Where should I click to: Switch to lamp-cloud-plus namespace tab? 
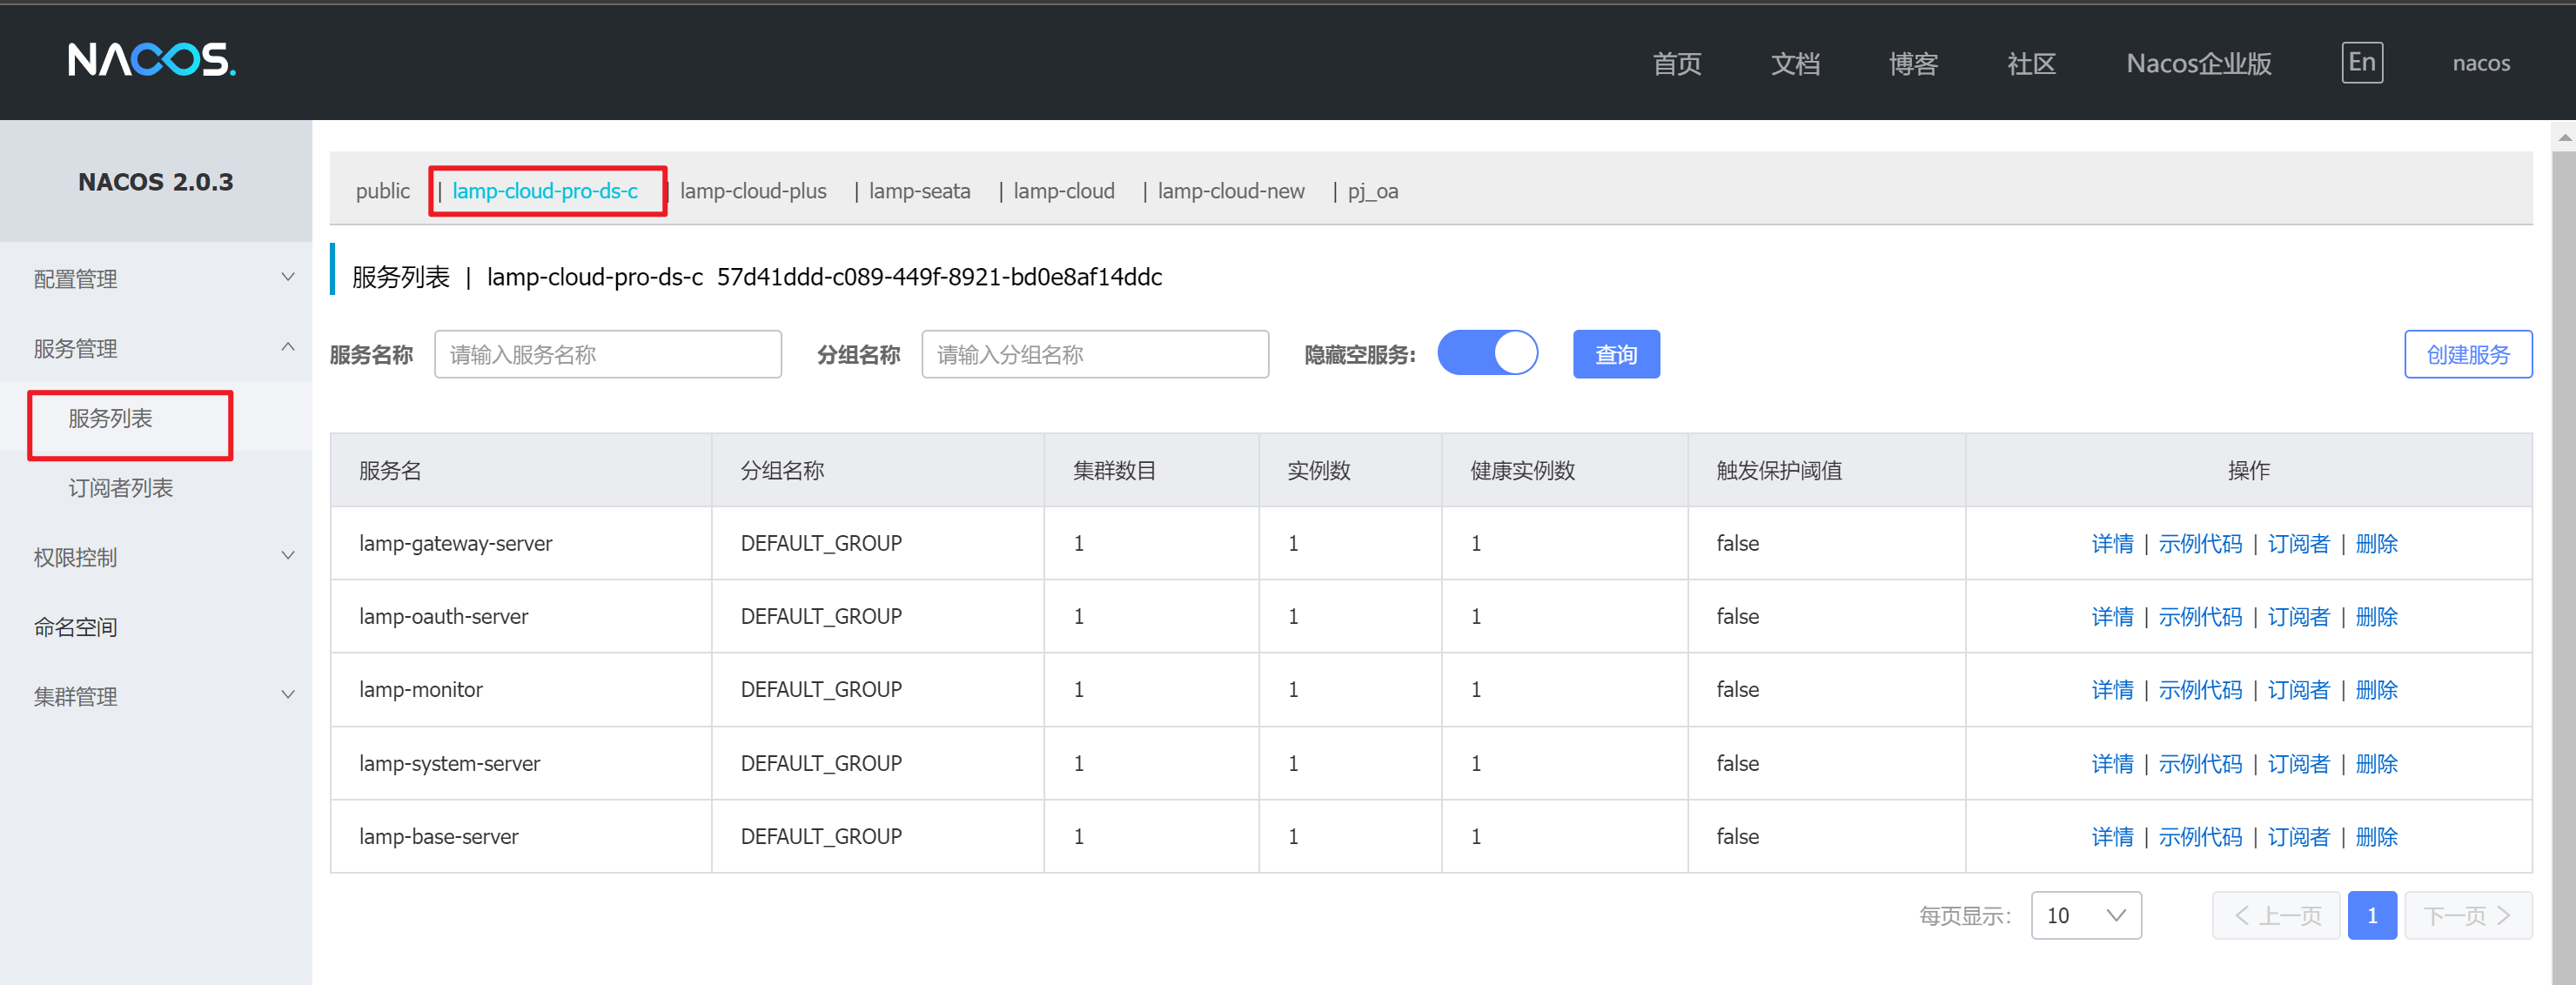[x=753, y=191]
